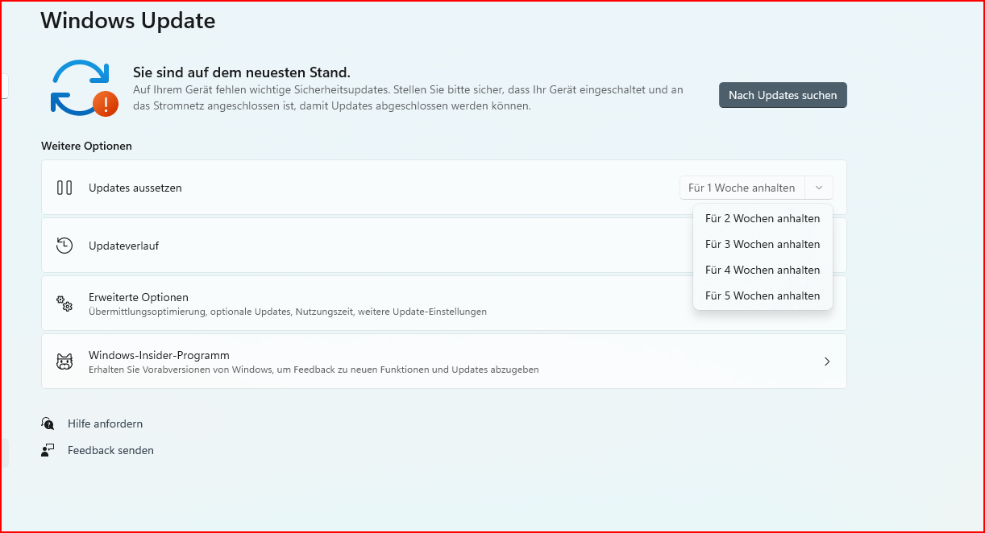Click the Weitere Optionen section label
985x533 pixels.
coord(86,146)
